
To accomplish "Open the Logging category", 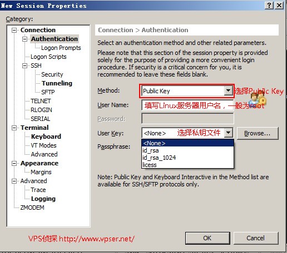I will click(x=43, y=199).
